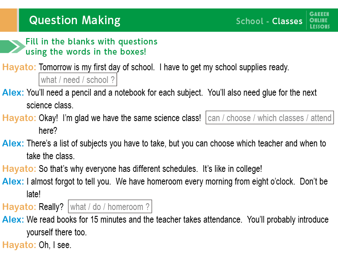Click the "what / need / school ?" box

pyautogui.click(x=78, y=80)
